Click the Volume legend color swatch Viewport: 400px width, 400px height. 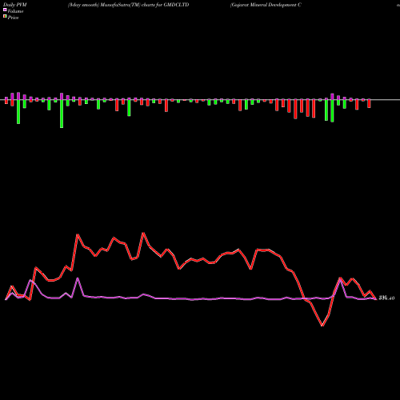click(5, 10)
